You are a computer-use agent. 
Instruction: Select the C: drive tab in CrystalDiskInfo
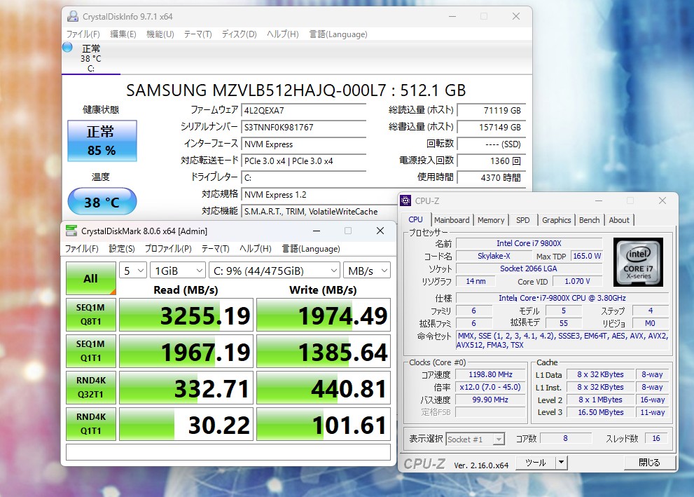tap(91, 58)
